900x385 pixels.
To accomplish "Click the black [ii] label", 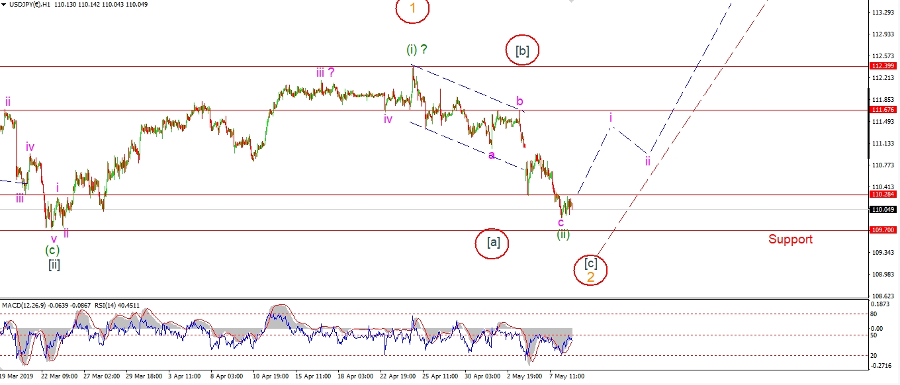I will pos(54,265).
